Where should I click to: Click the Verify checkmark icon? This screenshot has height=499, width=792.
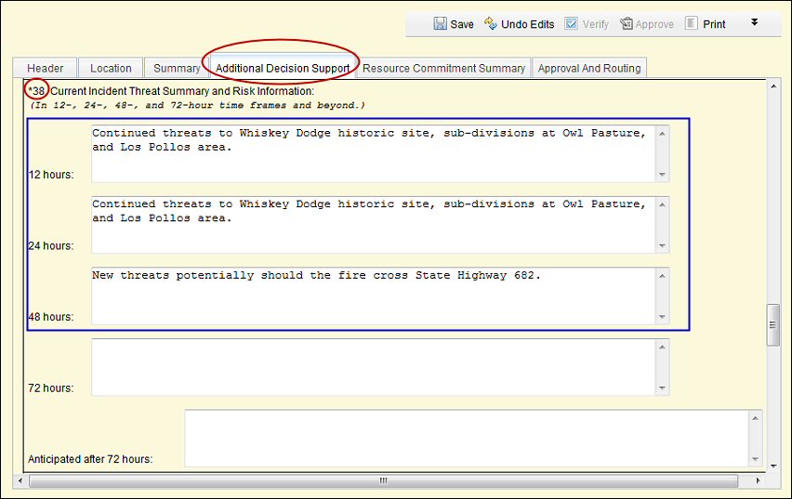coord(572,24)
